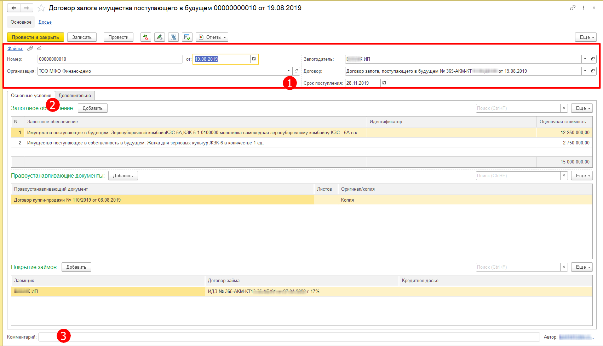Click the Записать button
The image size is (603, 346).
(x=82, y=37)
